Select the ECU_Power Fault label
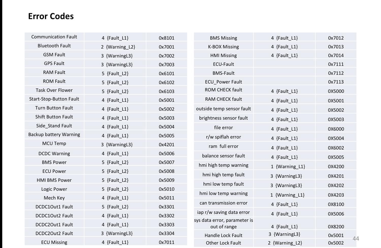The height and width of the screenshot is (248, 381). click(223, 82)
